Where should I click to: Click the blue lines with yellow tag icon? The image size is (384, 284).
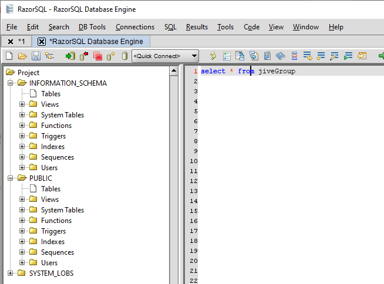[308, 56]
